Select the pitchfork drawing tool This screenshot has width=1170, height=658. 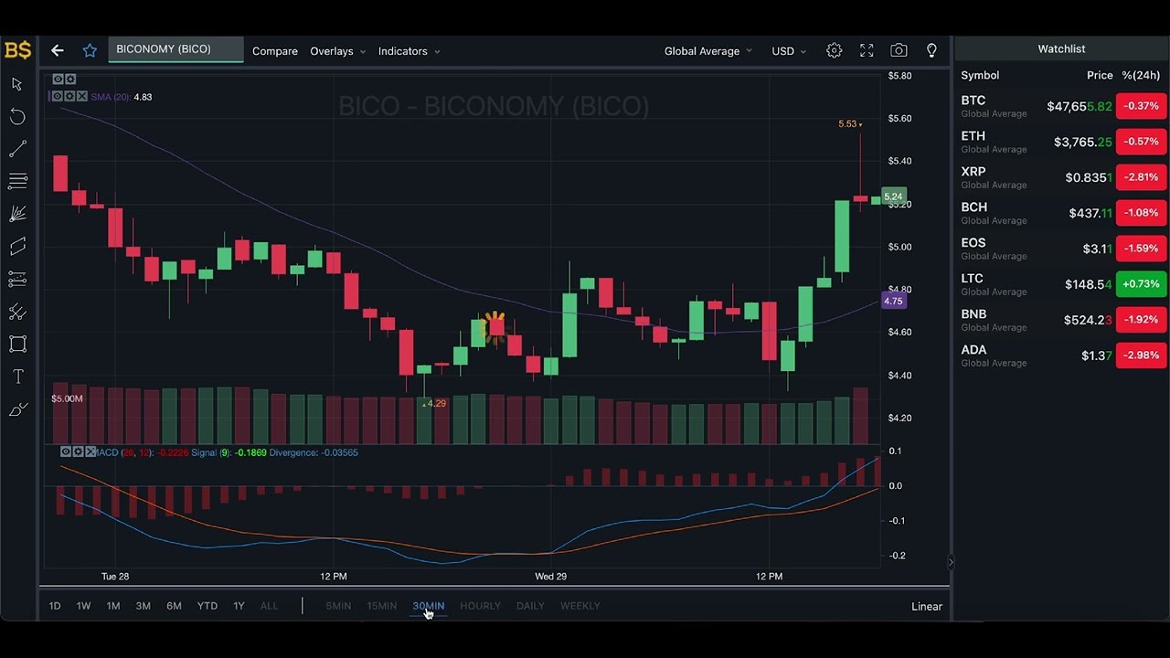point(17,312)
